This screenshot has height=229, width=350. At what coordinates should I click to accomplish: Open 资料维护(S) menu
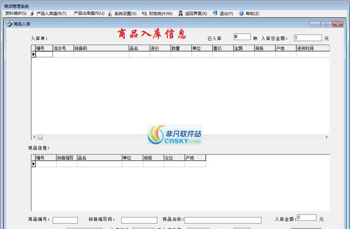[16, 14]
